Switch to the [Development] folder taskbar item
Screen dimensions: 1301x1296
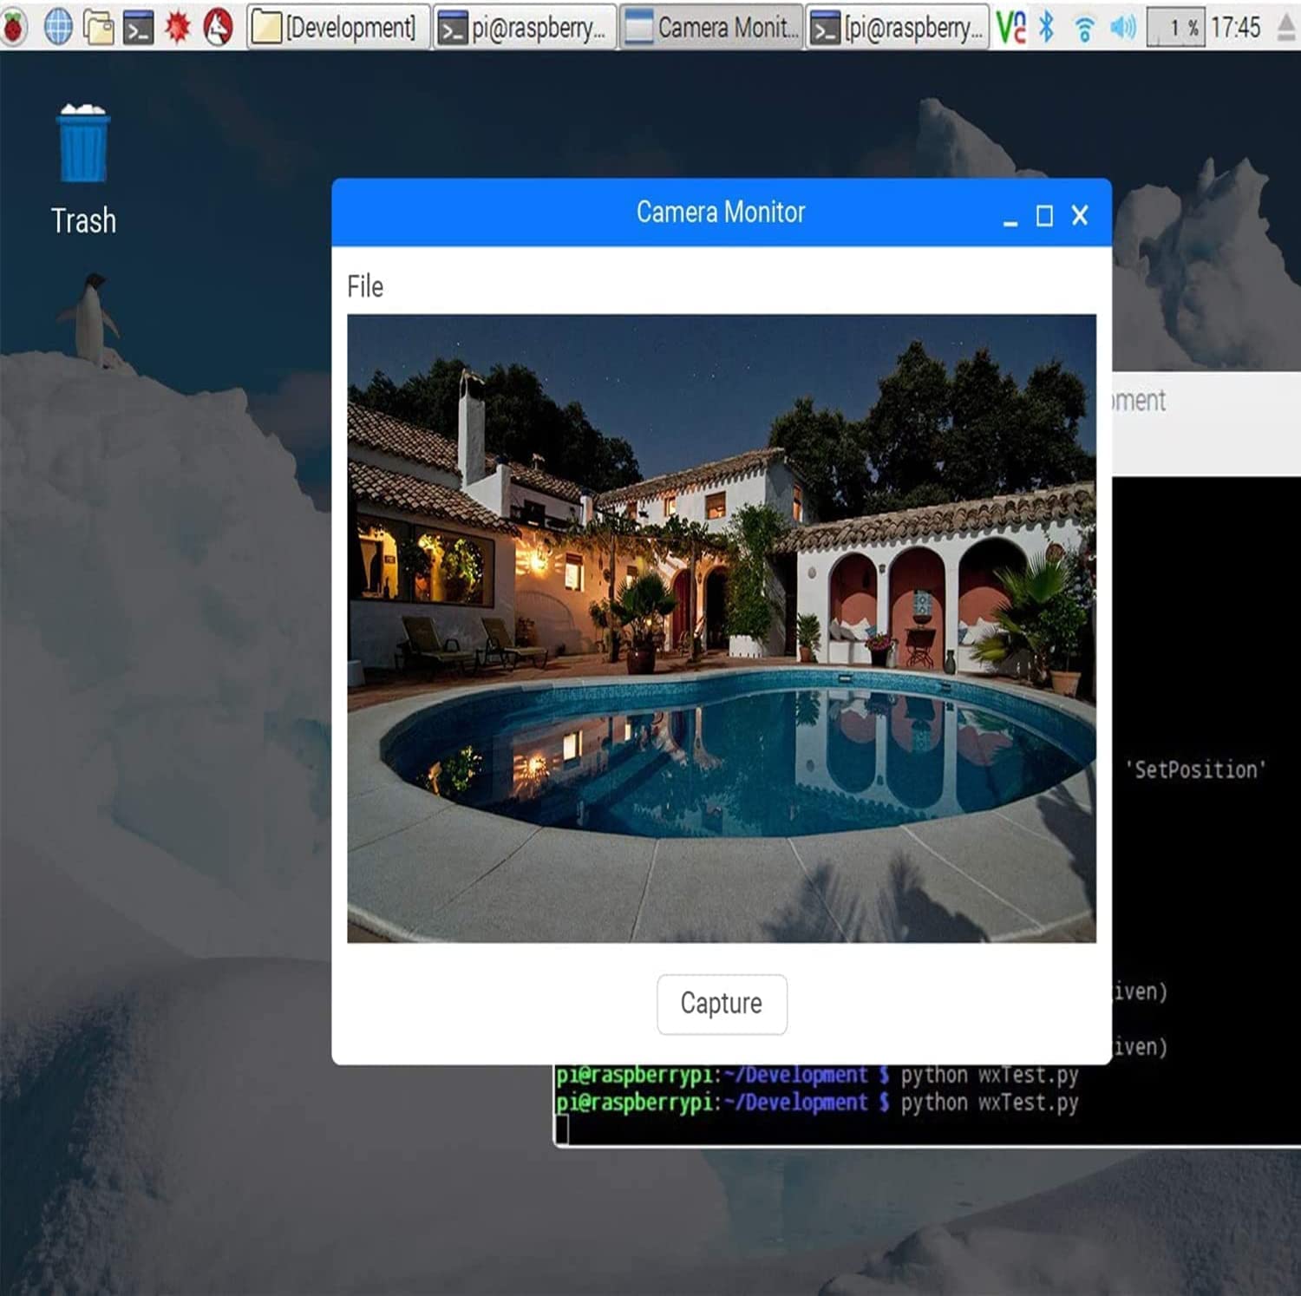click(338, 28)
